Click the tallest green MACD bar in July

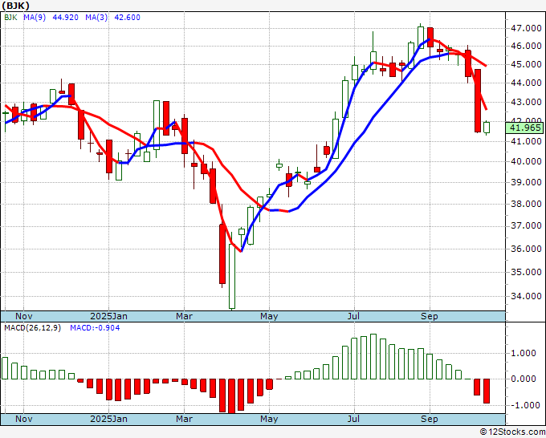coord(373,357)
